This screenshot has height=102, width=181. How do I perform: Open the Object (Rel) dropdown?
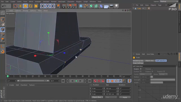(x=97, y=97)
